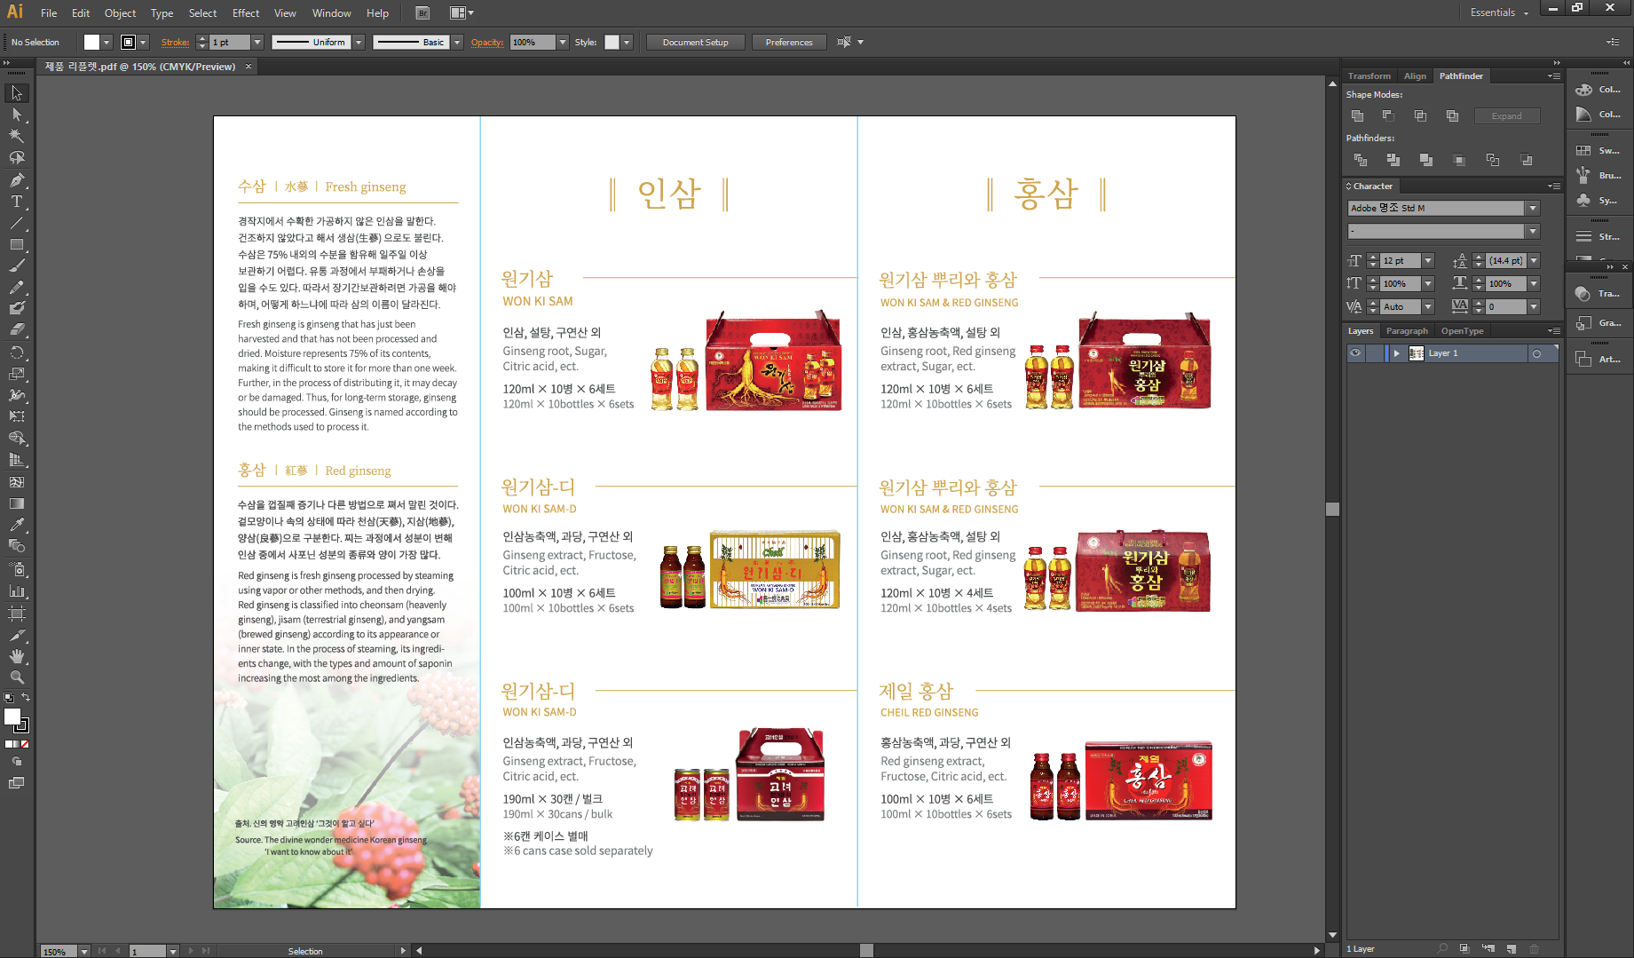Toggle the lock column for Layer 1

click(1374, 353)
